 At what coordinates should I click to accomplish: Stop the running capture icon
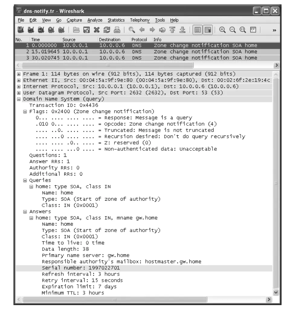tap(51, 30)
